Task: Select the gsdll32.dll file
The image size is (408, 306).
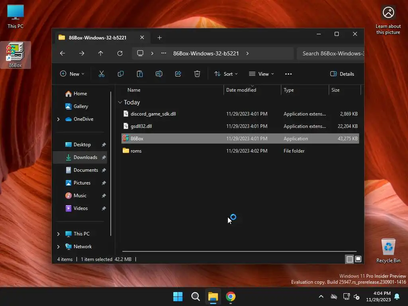Action: tap(240, 126)
